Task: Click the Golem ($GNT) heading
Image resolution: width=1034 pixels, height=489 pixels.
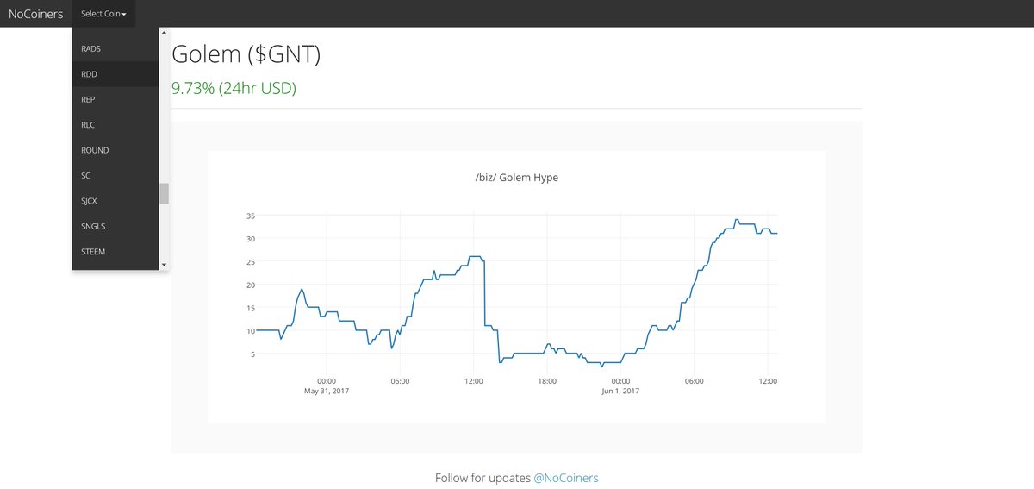Action: tap(246, 53)
